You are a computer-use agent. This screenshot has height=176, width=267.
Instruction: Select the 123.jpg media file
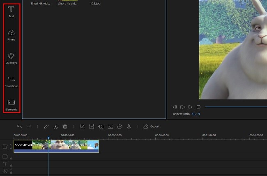pyautogui.click(x=95, y=3)
